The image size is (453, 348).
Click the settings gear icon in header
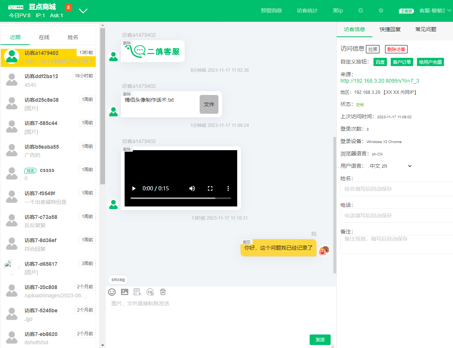point(381,11)
